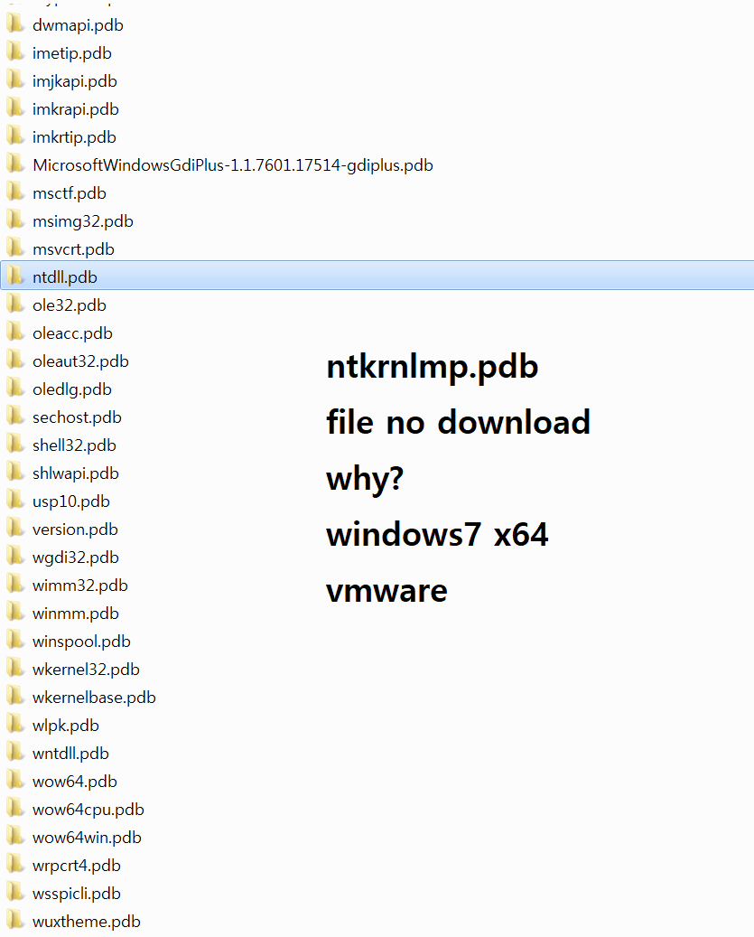Image resolution: width=754 pixels, height=937 pixels.
Task: Click the folder icon beside version.pdb
Action: coord(15,529)
